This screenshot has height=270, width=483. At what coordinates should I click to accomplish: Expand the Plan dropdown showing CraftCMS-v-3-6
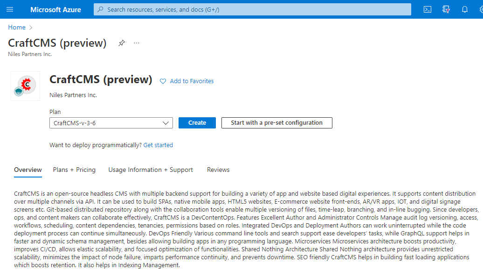point(111,123)
